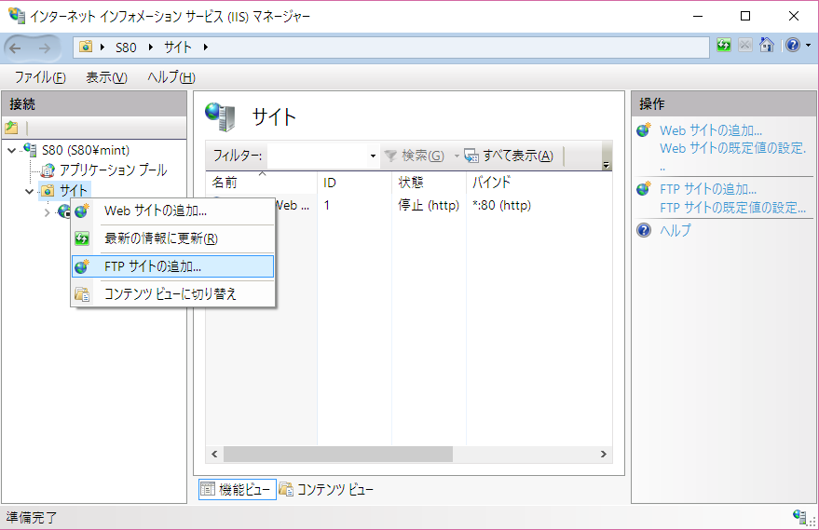
Task: Click the breadcrumb root folder icon
Action: (x=86, y=47)
